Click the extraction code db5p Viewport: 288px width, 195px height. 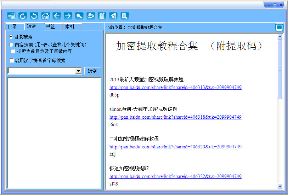pos(114,95)
